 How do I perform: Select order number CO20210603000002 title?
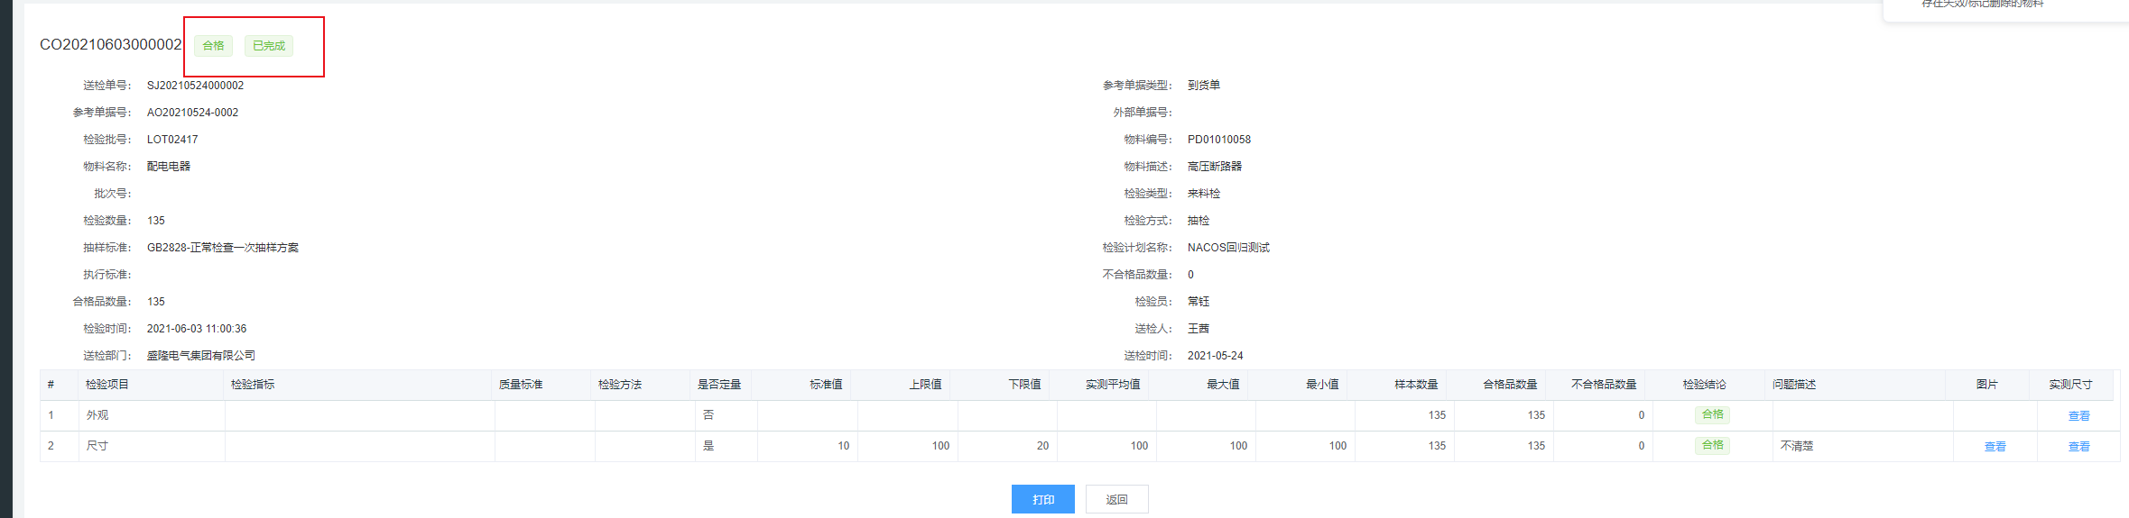pyautogui.click(x=110, y=45)
